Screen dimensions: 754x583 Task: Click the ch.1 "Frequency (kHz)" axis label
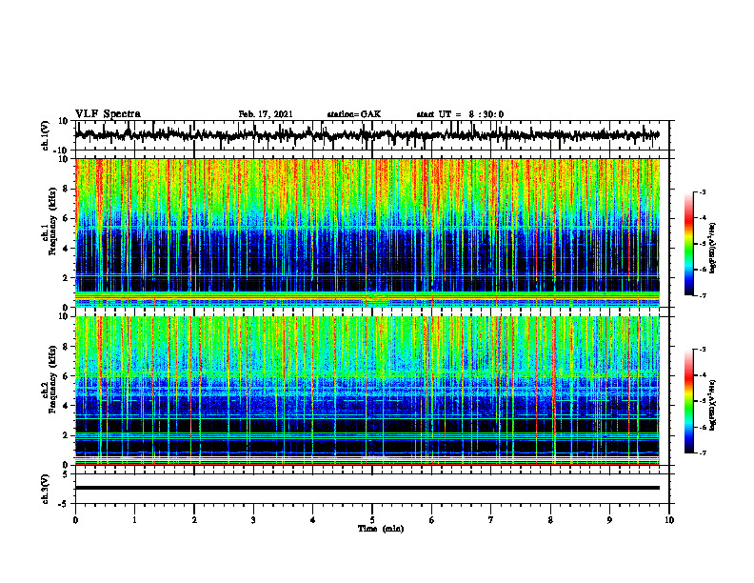[x=52, y=222]
